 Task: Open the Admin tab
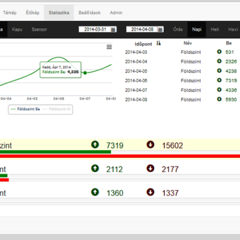116,13
